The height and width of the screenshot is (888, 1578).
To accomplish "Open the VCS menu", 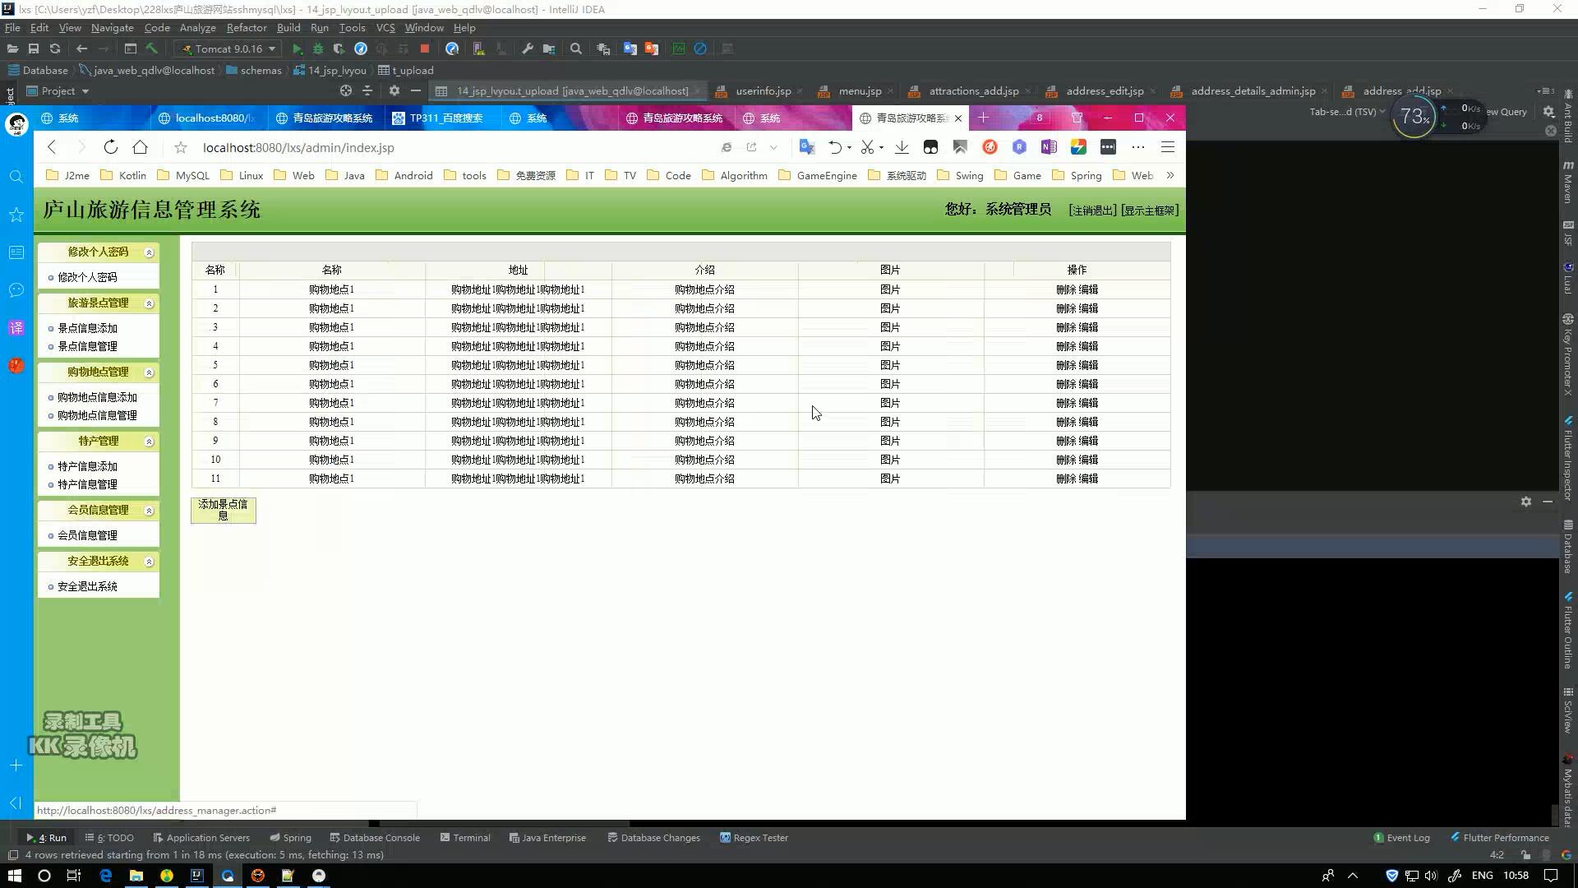I will [385, 27].
